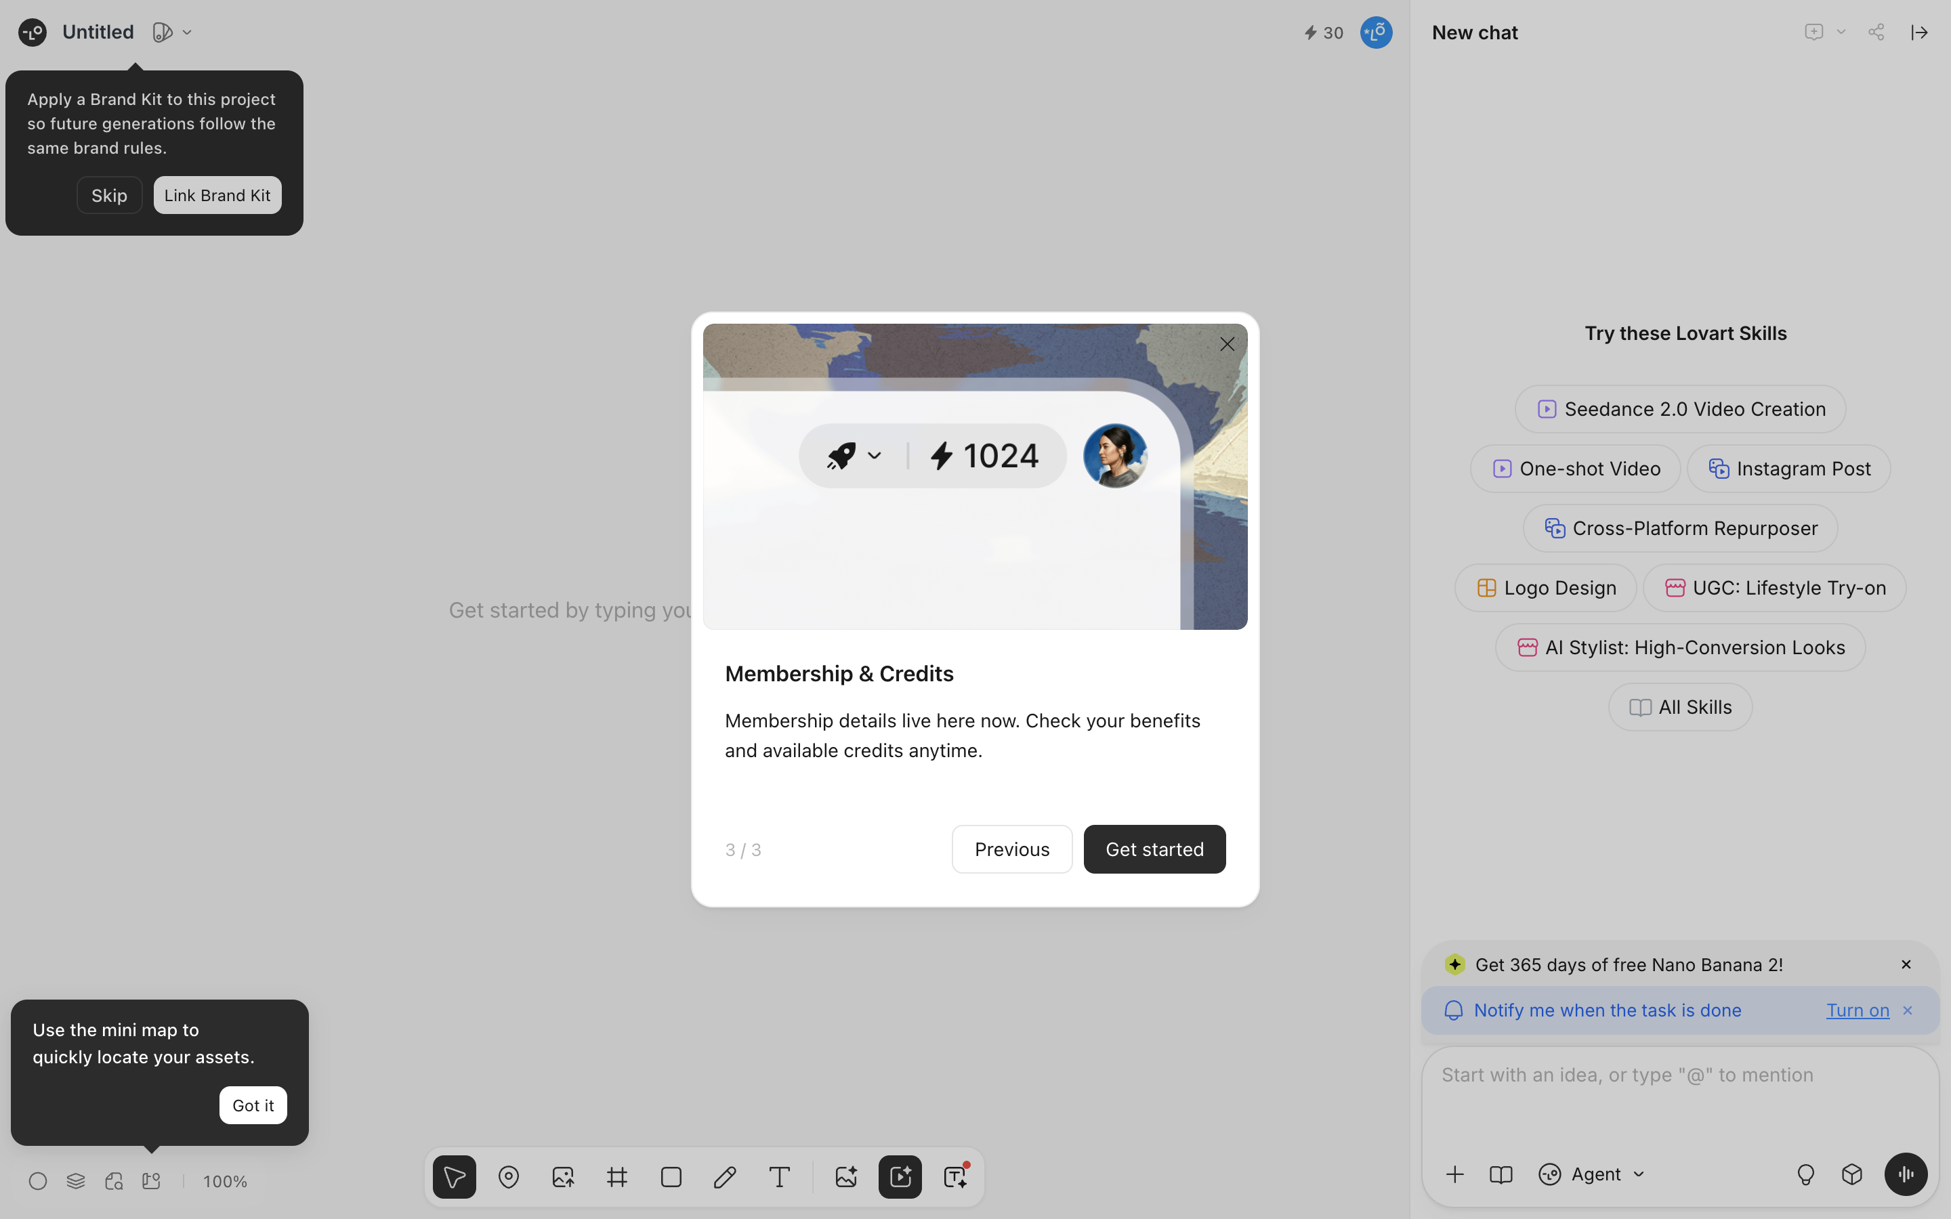Click the circle icon in bottom-left status bar
Viewport: 1951px width, 1219px height.
38,1181
